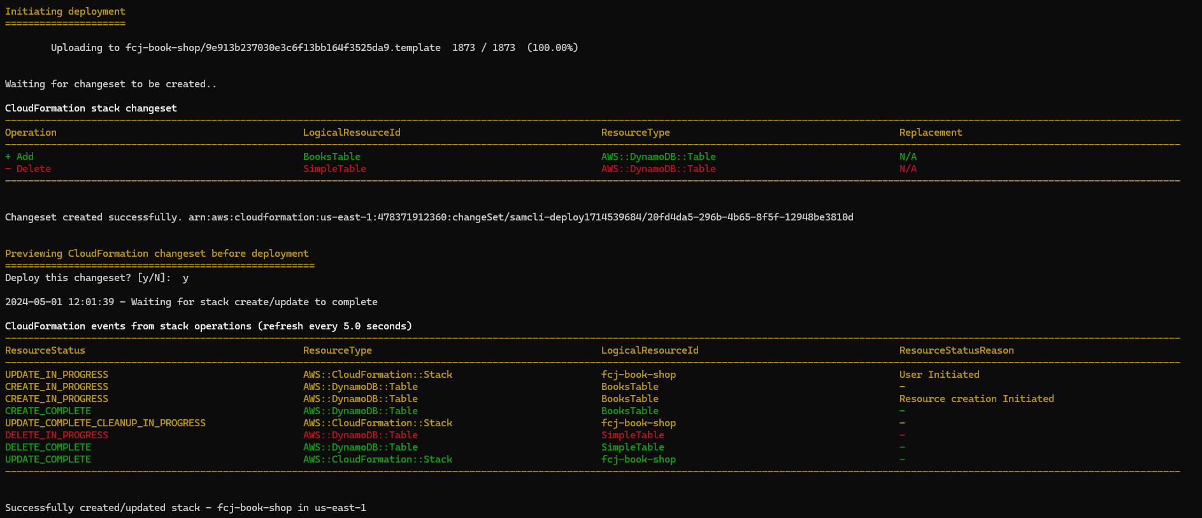Viewport: 1202px width, 518px height.
Task: Click 'CloudFormation stack changeset' title
Action: [x=91, y=108]
